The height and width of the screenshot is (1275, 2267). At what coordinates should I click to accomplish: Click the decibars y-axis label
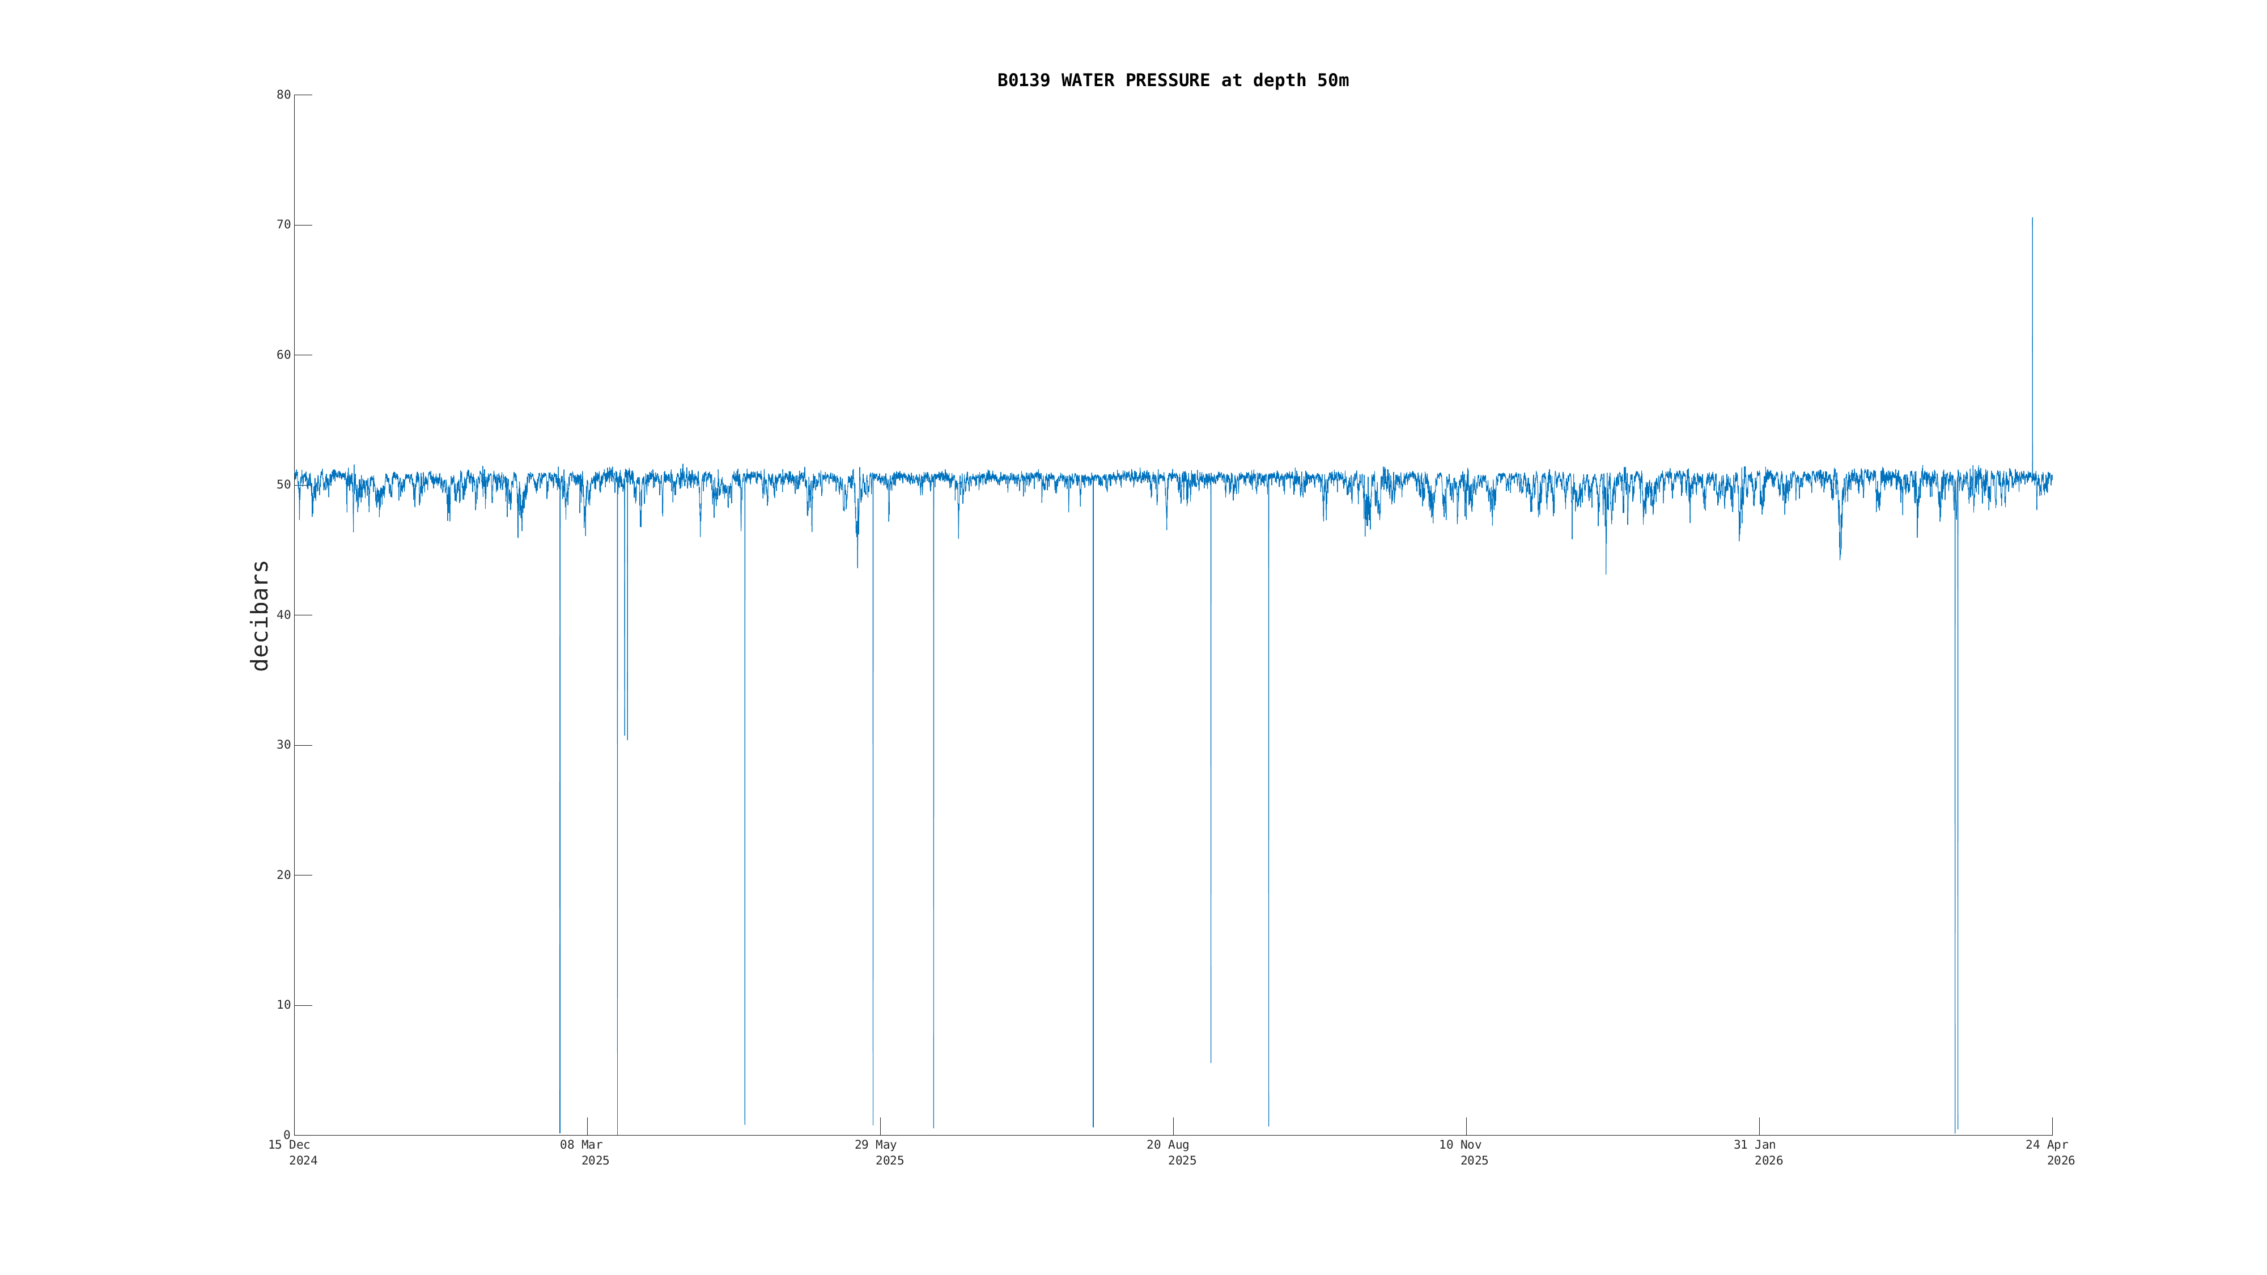pyautogui.click(x=260, y=615)
